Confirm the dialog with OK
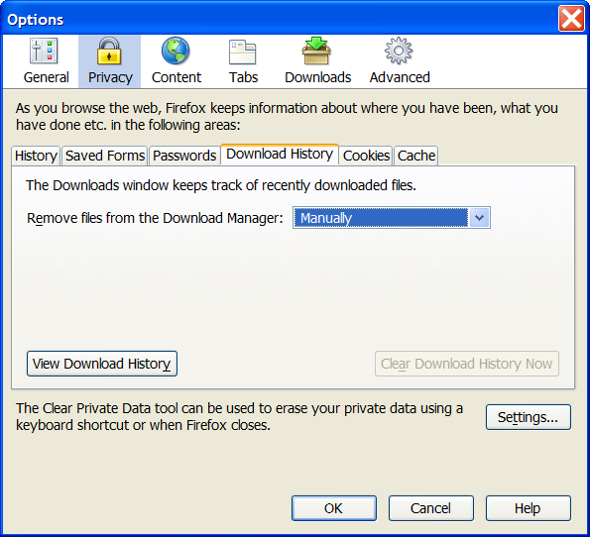 [x=334, y=508]
